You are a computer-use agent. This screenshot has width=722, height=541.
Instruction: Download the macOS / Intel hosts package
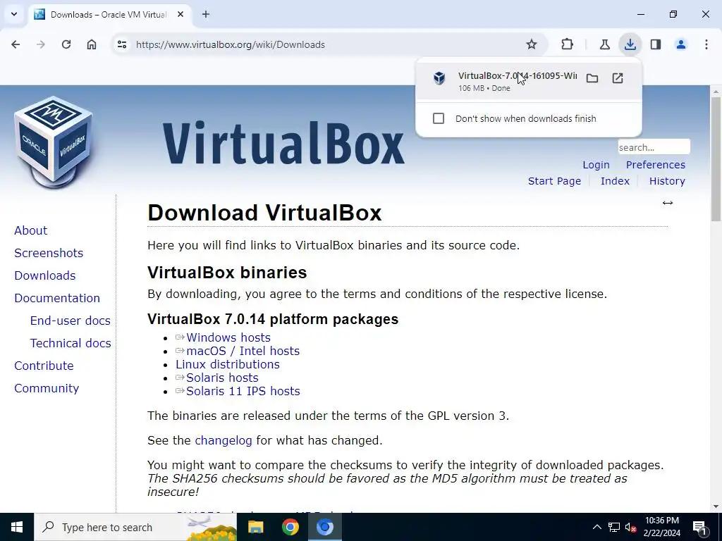[243, 351]
